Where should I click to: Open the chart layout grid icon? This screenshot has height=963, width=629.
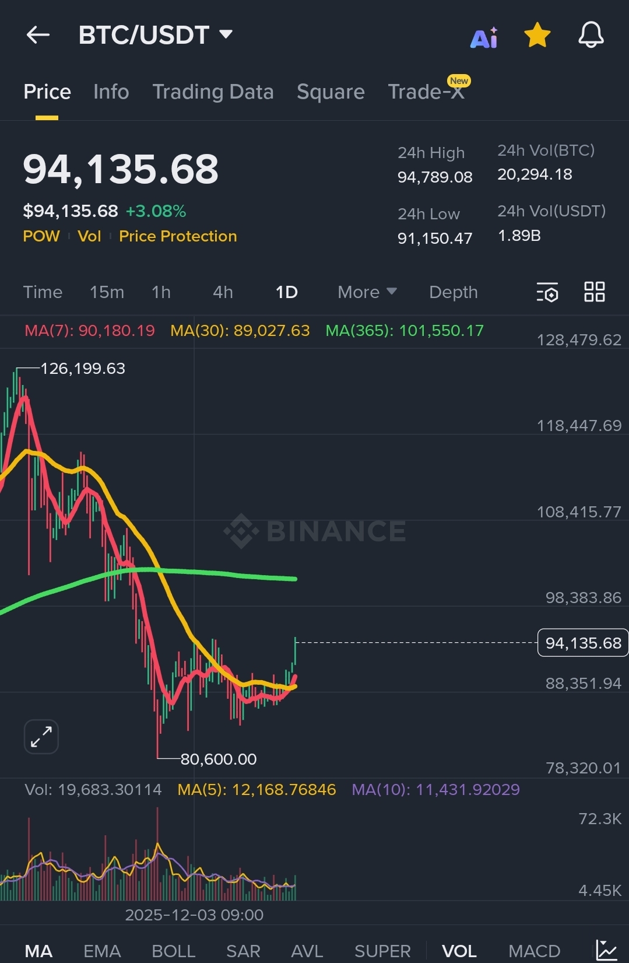(x=595, y=292)
